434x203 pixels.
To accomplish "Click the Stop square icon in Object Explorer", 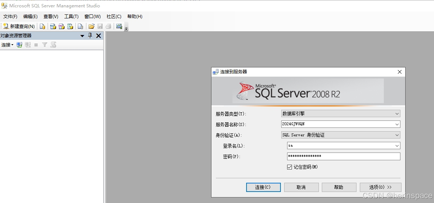I will 36,45.
